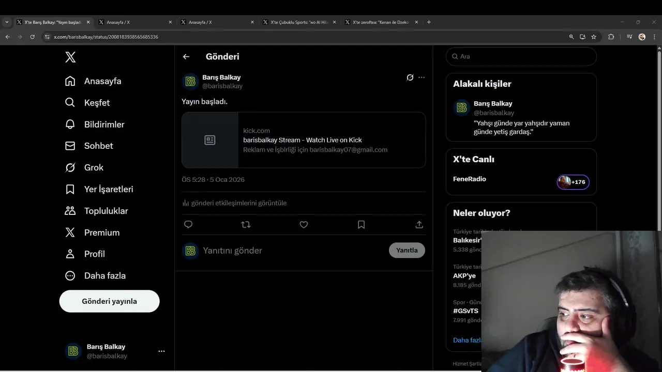Open kick.com link card
The width and height of the screenshot is (662, 372).
pyautogui.click(x=304, y=140)
